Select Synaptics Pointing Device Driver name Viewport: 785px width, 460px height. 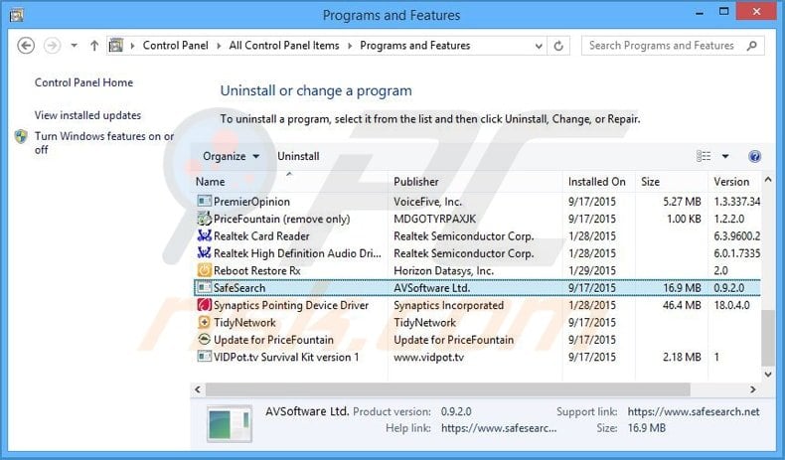point(291,305)
